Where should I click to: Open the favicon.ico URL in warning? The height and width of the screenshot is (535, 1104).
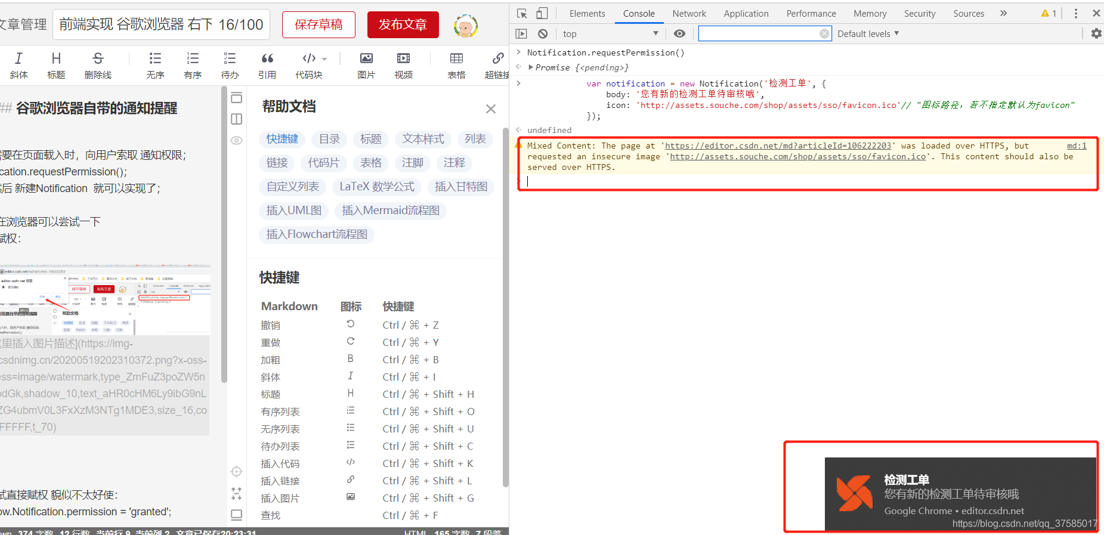(798, 156)
